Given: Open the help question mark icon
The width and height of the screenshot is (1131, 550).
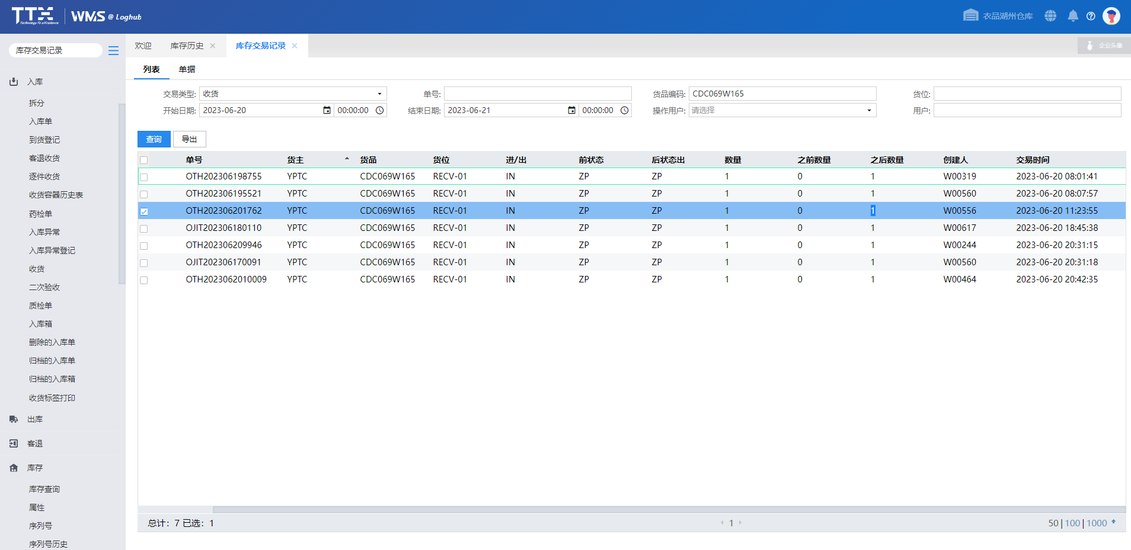Looking at the screenshot, I should click(1091, 16).
